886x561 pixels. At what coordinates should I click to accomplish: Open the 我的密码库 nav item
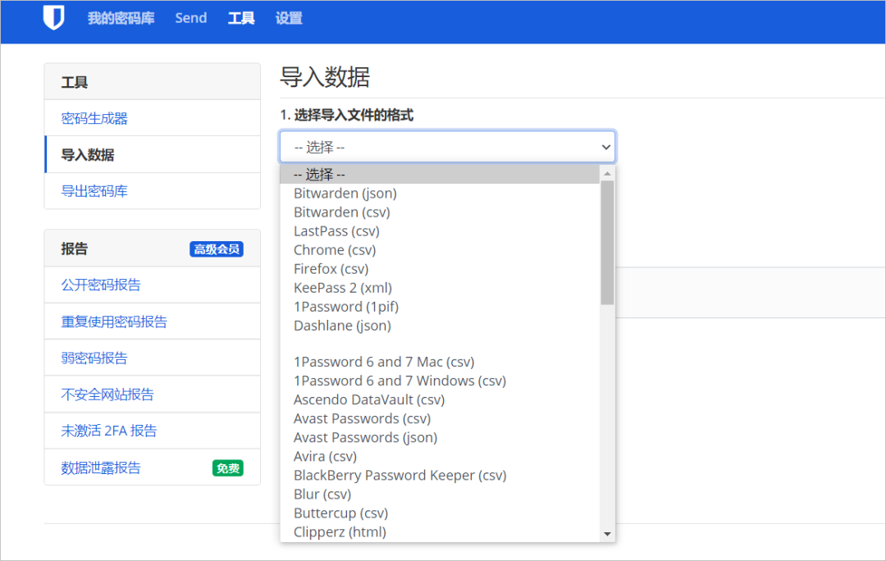[121, 18]
